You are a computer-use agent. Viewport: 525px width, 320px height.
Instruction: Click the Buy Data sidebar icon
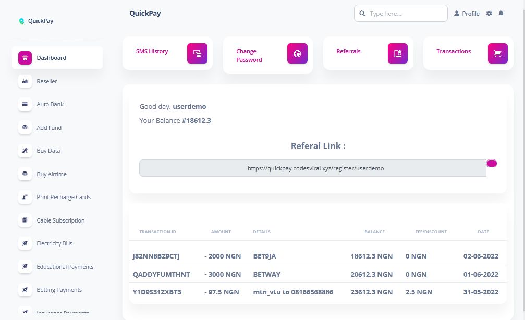tap(25, 151)
